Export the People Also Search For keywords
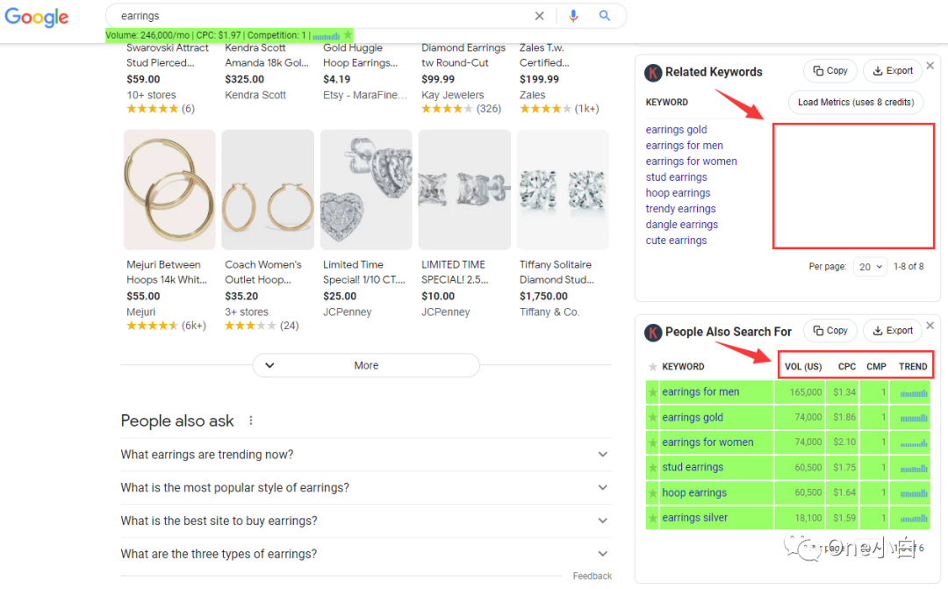The height and width of the screenshot is (589, 948). (x=893, y=330)
